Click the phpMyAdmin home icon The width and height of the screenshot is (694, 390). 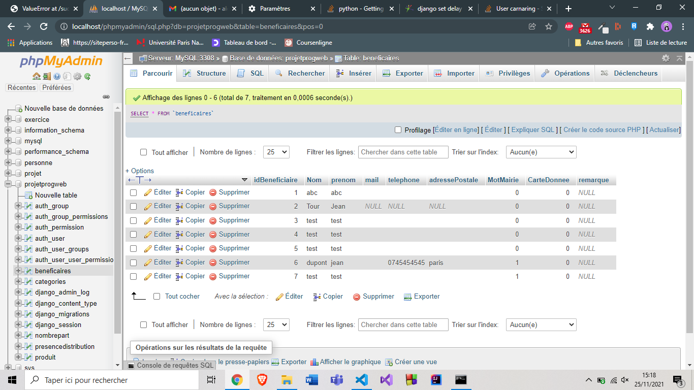(x=36, y=76)
